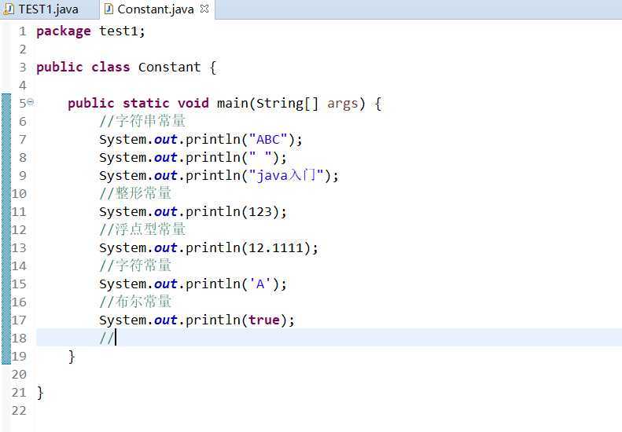Close the Constant.java tab
622x432 pixels.
pyautogui.click(x=204, y=9)
